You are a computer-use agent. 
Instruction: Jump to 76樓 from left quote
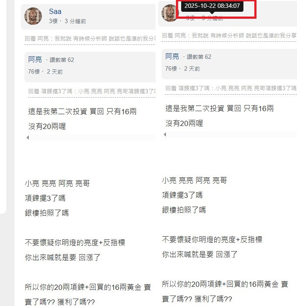click(x=34, y=71)
